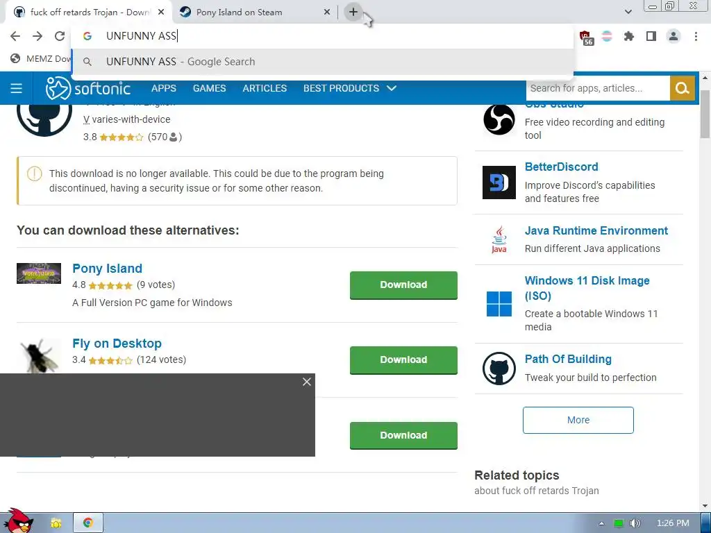The width and height of the screenshot is (711, 533).
Task: Open the extensions puzzle piece menu
Action: (x=628, y=36)
